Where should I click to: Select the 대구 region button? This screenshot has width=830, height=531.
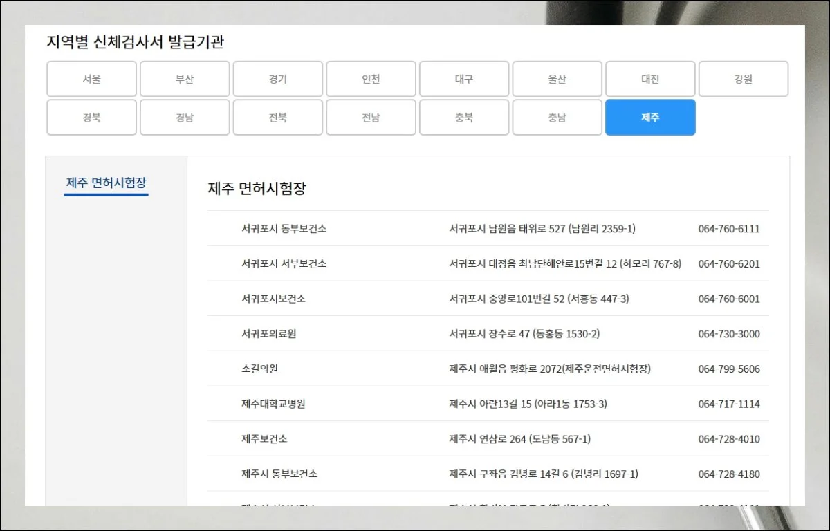[x=464, y=78]
